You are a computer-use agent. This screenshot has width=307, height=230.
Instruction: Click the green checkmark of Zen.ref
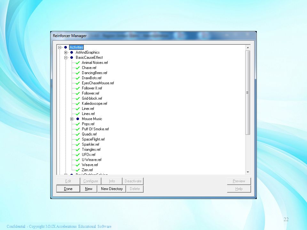click(78, 170)
